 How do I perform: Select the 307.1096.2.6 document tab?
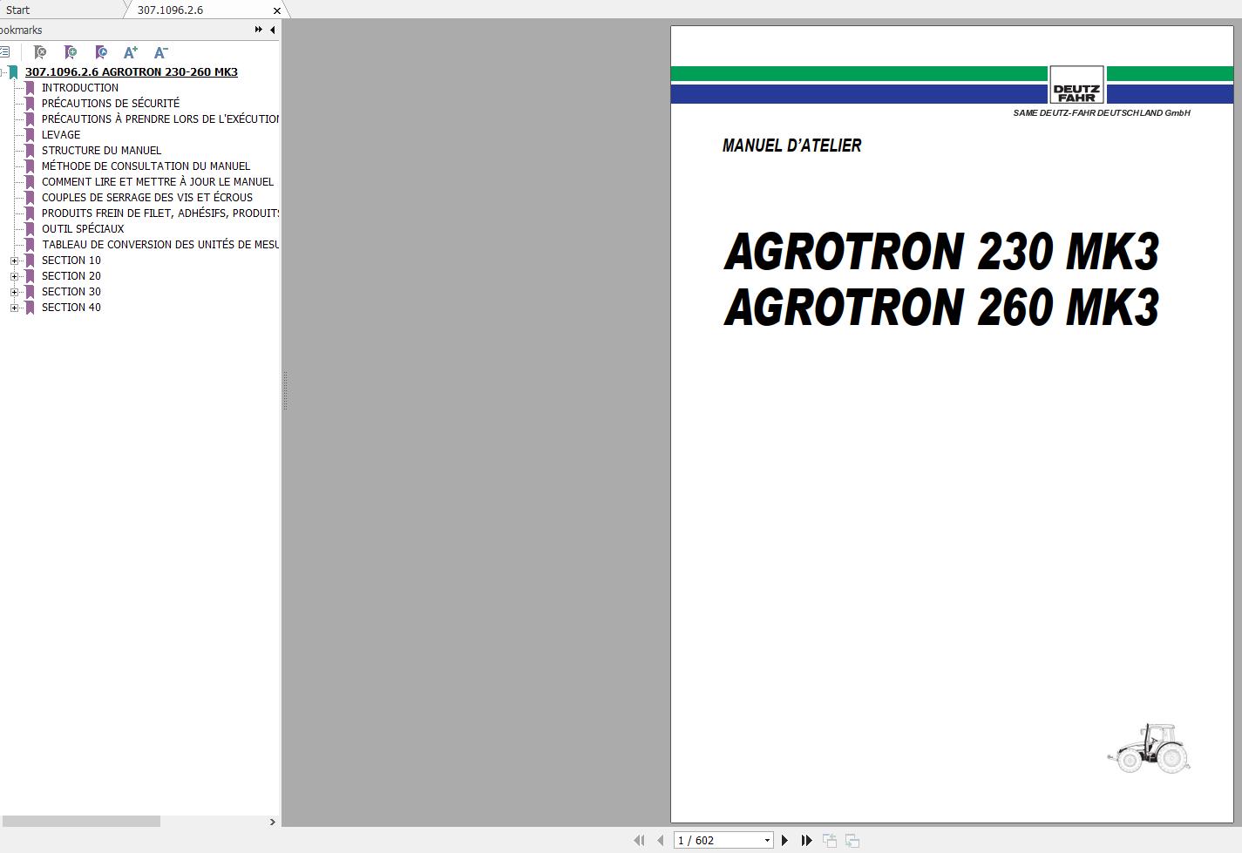171,10
